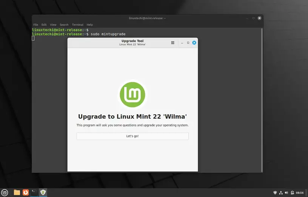Open the network connections tray icon
Viewport: 308px width, 197px height.
[281, 193]
